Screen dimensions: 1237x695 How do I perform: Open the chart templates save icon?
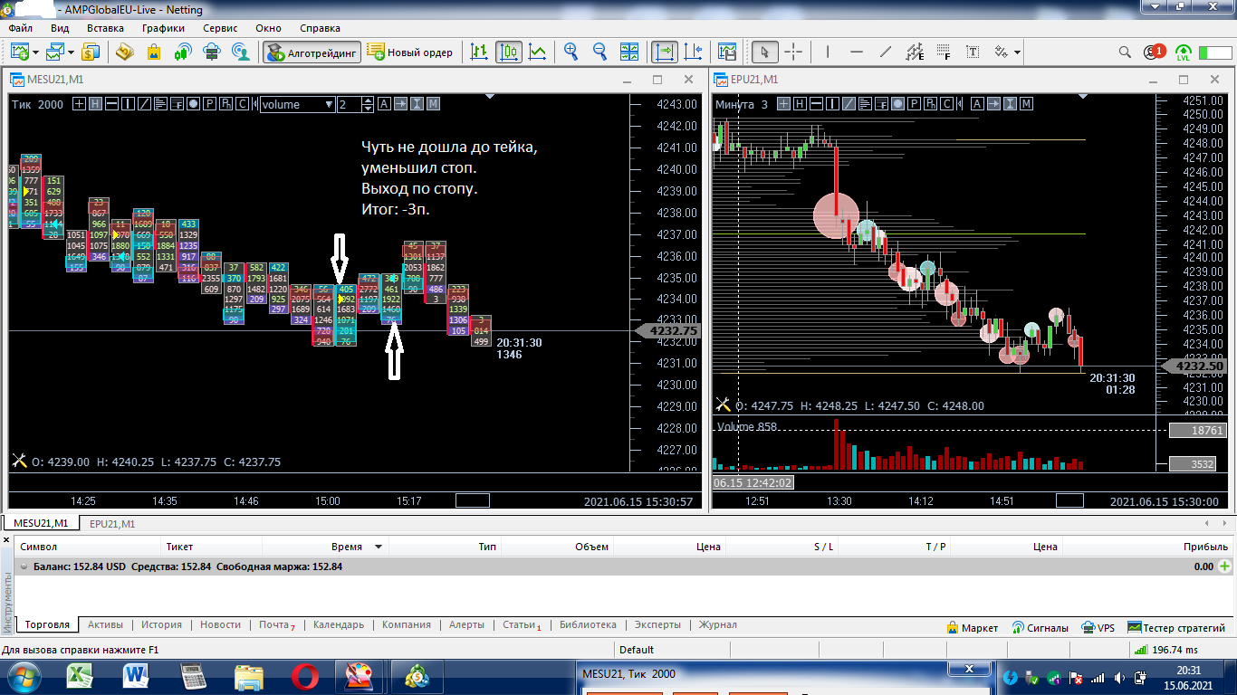click(x=727, y=52)
